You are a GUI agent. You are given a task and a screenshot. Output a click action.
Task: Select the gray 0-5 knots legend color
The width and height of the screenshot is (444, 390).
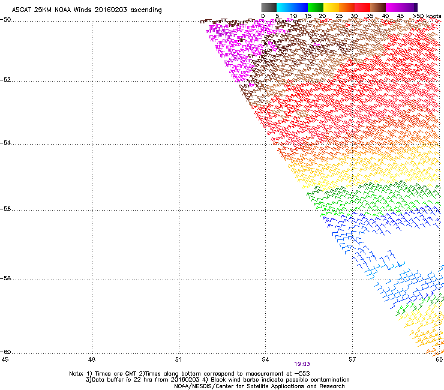(x=269, y=7)
